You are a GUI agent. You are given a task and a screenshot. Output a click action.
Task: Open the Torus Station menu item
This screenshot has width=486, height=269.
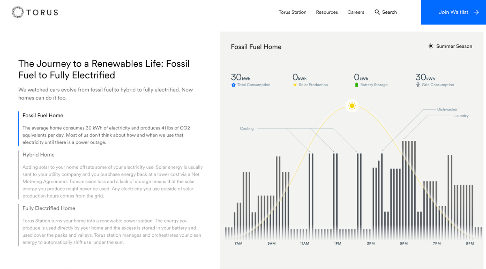pyautogui.click(x=292, y=12)
